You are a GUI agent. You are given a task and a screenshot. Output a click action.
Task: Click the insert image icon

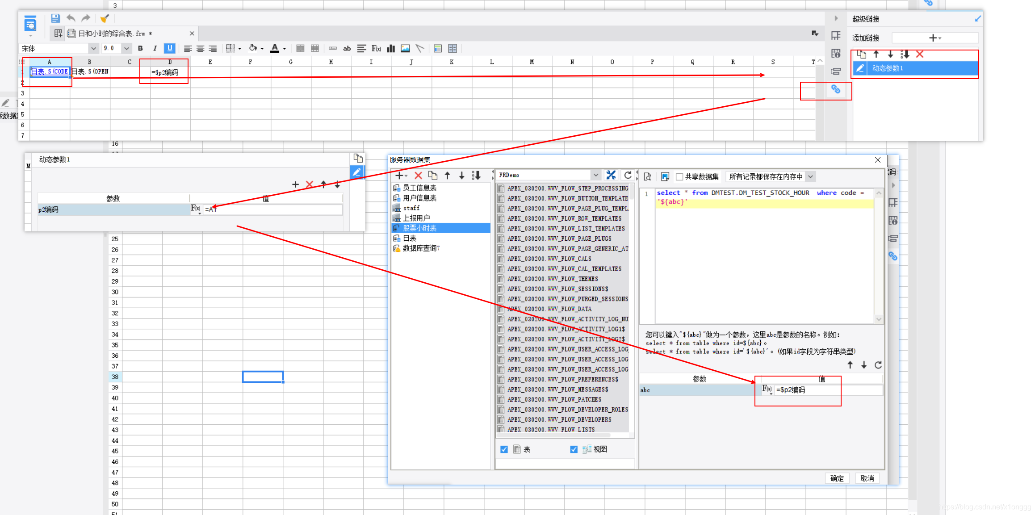click(x=405, y=48)
